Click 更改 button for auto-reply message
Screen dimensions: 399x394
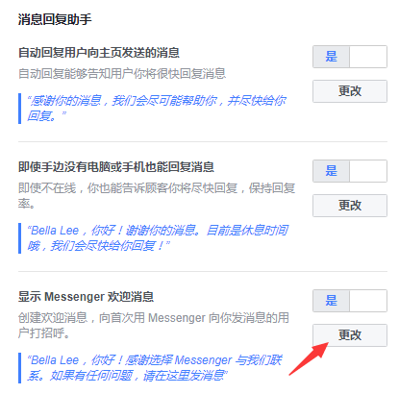(350, 91)
